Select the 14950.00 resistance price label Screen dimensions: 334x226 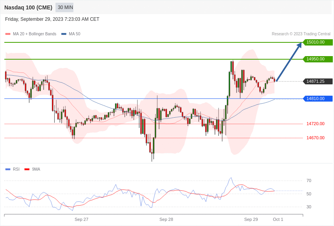coord(318,59)
